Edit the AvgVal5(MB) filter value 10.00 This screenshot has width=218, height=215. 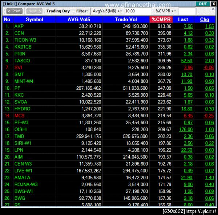138,11
